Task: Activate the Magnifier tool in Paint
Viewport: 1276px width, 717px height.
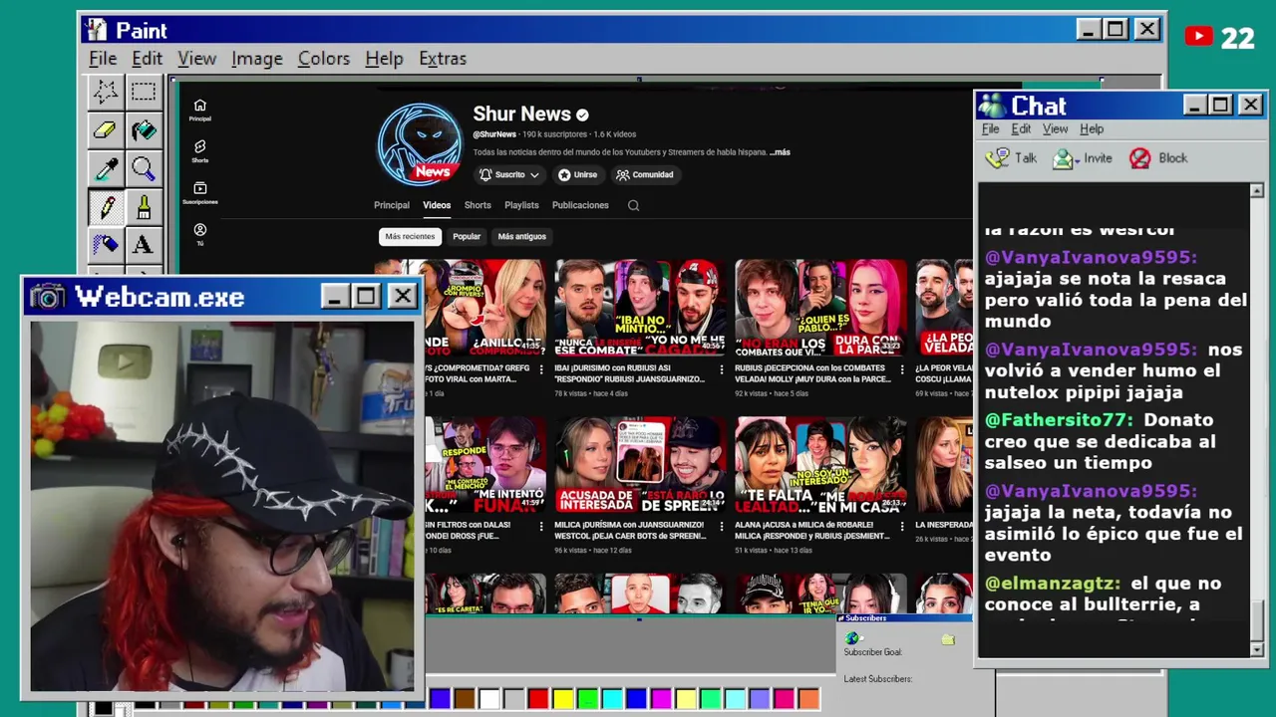Action: [144, 168]
